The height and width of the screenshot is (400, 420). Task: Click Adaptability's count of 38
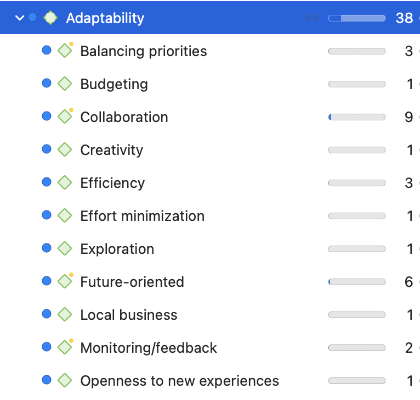click(404, 18)
